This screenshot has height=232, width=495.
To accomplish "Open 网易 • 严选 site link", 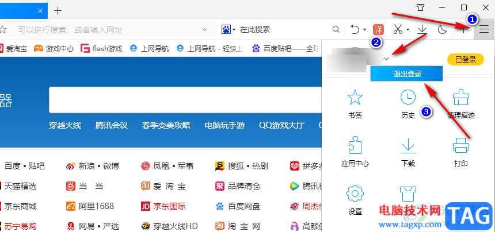I will [93, 226].
